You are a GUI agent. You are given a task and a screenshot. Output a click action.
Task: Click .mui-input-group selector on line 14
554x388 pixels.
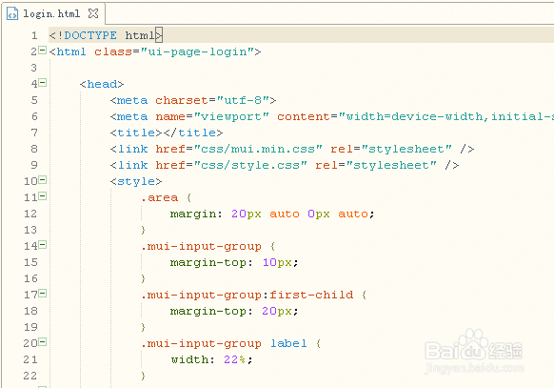(x=201, y=246)
